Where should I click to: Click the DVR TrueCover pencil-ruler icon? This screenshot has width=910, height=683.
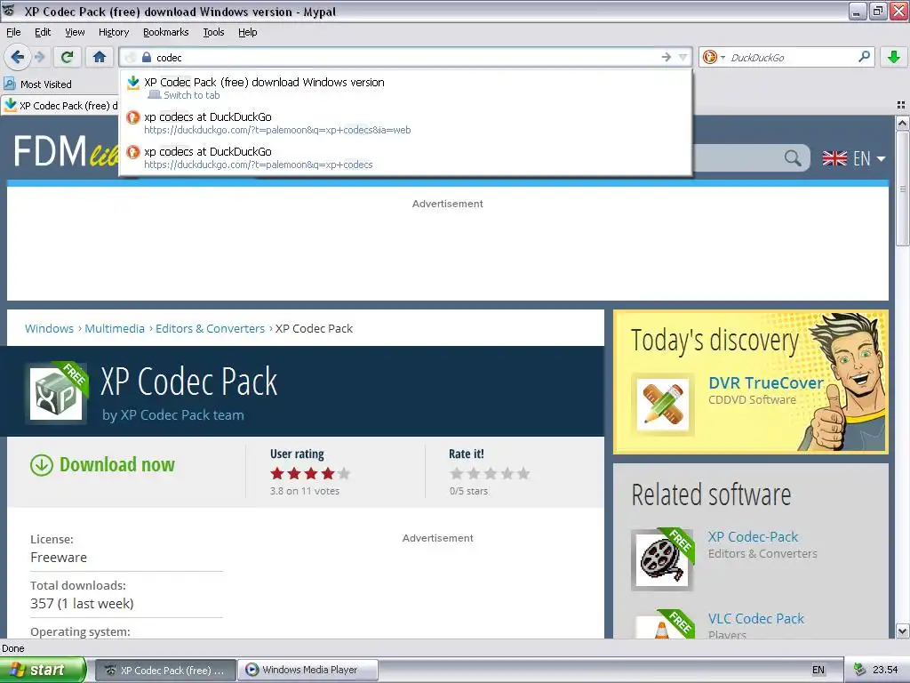pyautogui.click(x=663, y=405)
